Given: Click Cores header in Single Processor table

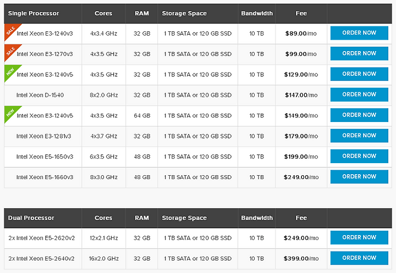Looking at the screenshot, I should (103, 13).
